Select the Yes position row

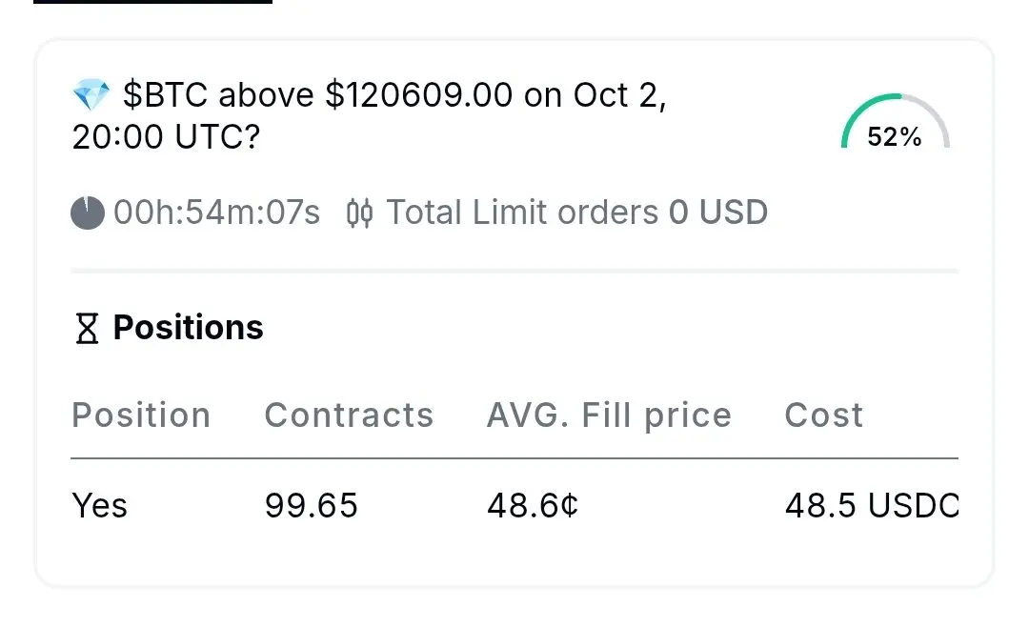point(100,505)
